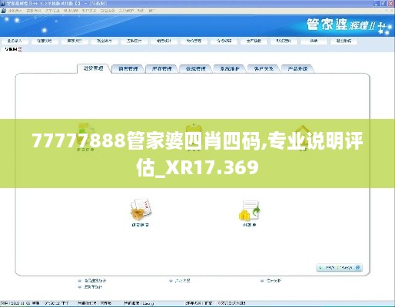Open the 进货管理 tab
This screenshot has height=307, width=395.
94,68
